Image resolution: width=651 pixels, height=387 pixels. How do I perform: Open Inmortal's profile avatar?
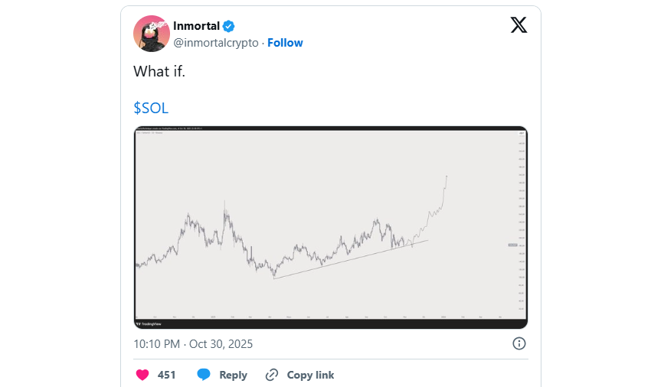pos(150,33)
